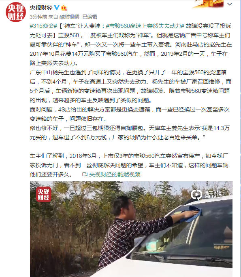Click the 3分钟前 timestamp
241x277 pixels.
pyautogui.click(x=38, y=17)
